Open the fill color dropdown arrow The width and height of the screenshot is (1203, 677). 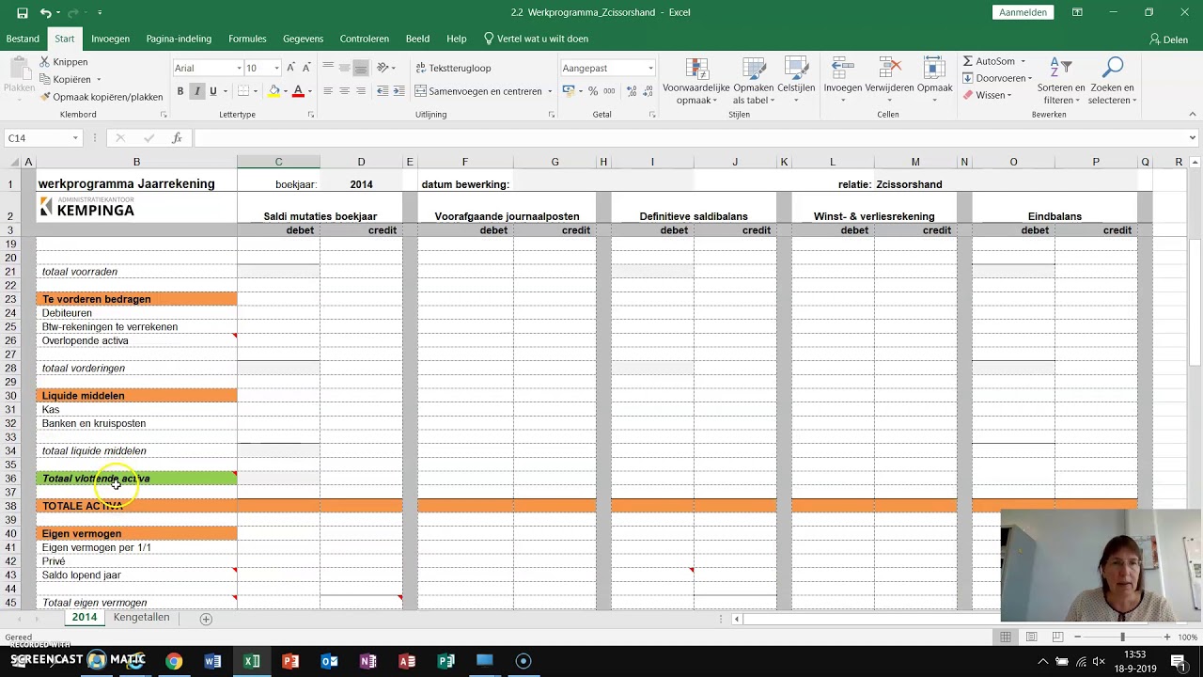click(285, 91)
